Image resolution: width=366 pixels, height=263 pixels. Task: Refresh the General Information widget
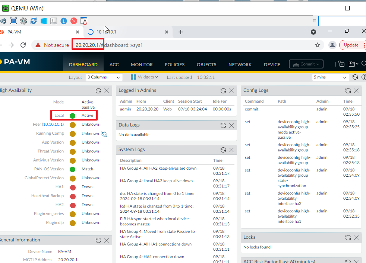tap(98, 240)
